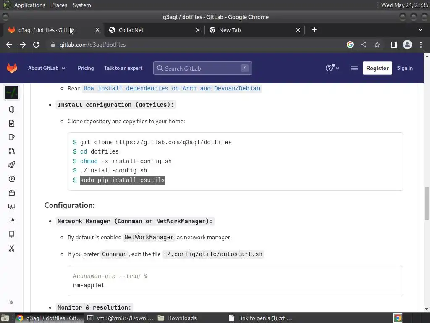Bookmark this page with star icon
This screenshot has width=430, height=323.
tap(377, 45)
